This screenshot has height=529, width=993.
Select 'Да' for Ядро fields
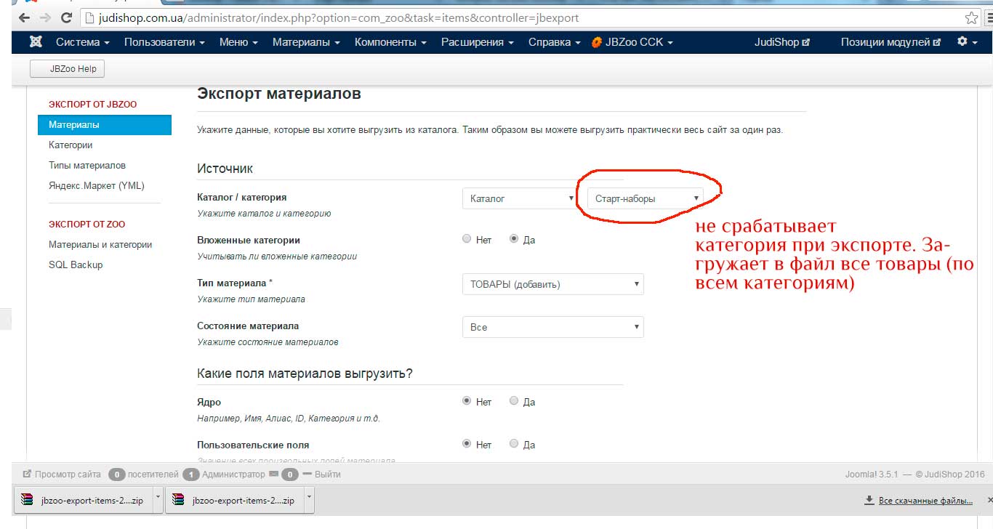pos(514,401)
